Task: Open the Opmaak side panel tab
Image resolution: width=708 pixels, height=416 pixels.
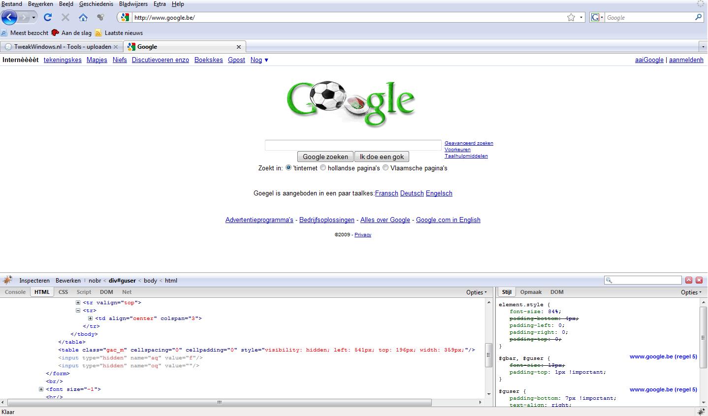Action: tap(531, 292)
